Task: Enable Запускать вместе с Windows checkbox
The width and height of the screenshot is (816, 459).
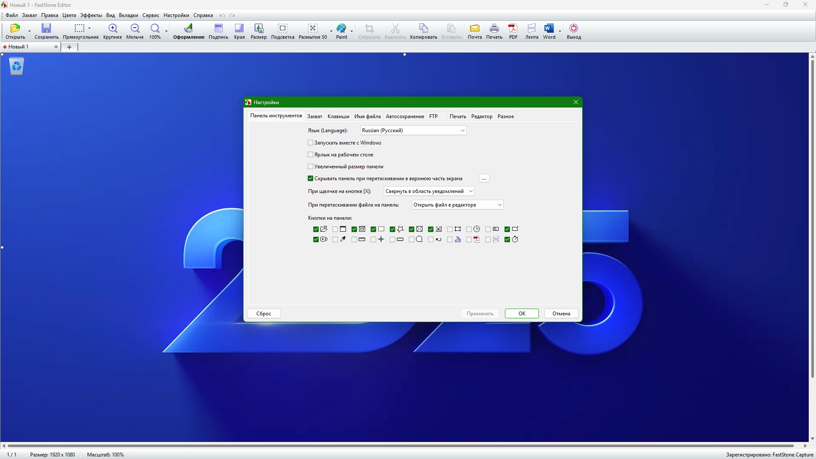Action: point(311,143)
